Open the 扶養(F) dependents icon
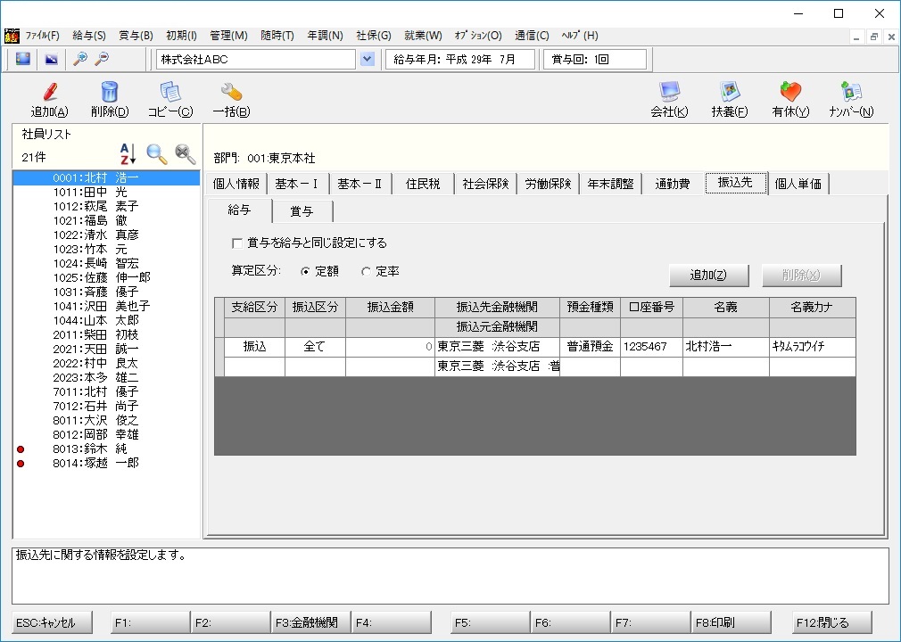901x642 pixels. pos(729,92)
